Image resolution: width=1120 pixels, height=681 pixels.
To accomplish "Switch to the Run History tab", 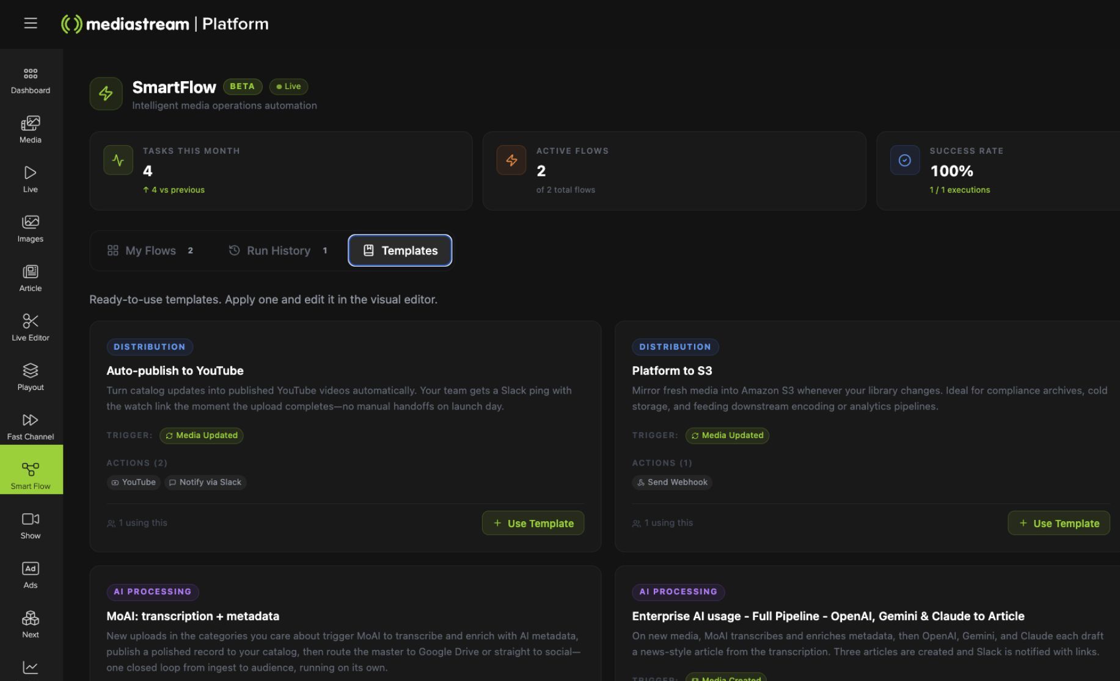I will tap(278, 250).
